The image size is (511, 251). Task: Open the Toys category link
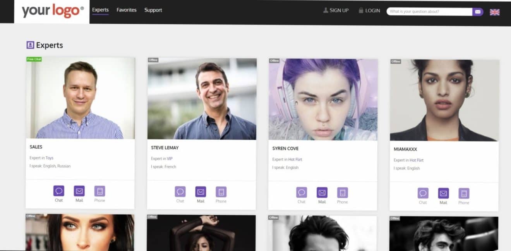50,158
